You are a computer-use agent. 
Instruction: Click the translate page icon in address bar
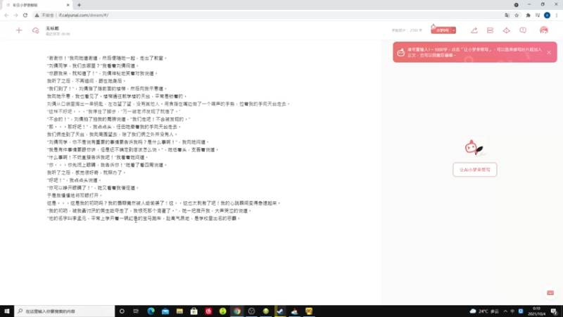[x=507, y=15]
